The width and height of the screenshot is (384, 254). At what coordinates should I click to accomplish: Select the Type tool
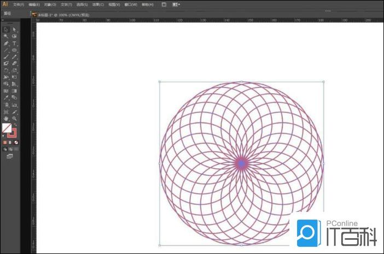pyautogui.click(x=15, y=43)
